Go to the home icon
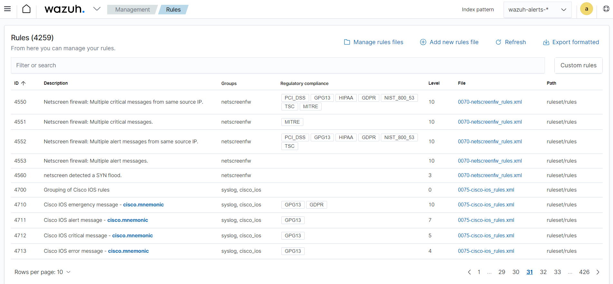This screenshot has width=613, height=284. click(x=26, y=9)
